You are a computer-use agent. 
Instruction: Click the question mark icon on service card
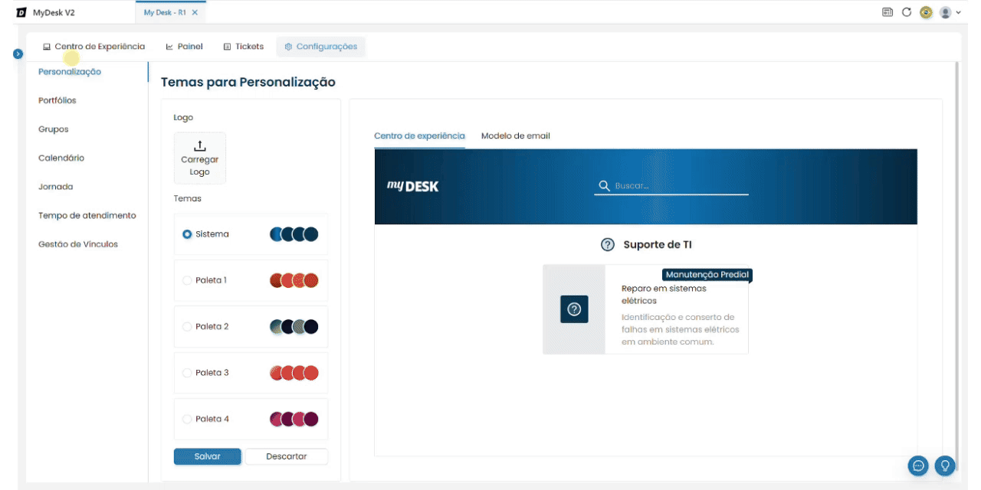point(574,309)
